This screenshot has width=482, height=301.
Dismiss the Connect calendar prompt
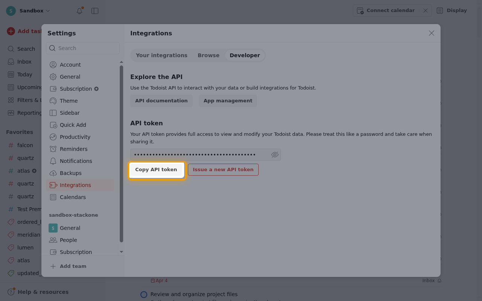(426, 11)
